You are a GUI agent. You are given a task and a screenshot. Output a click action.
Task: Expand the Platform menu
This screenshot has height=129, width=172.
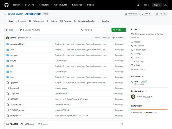click(17, 5)
